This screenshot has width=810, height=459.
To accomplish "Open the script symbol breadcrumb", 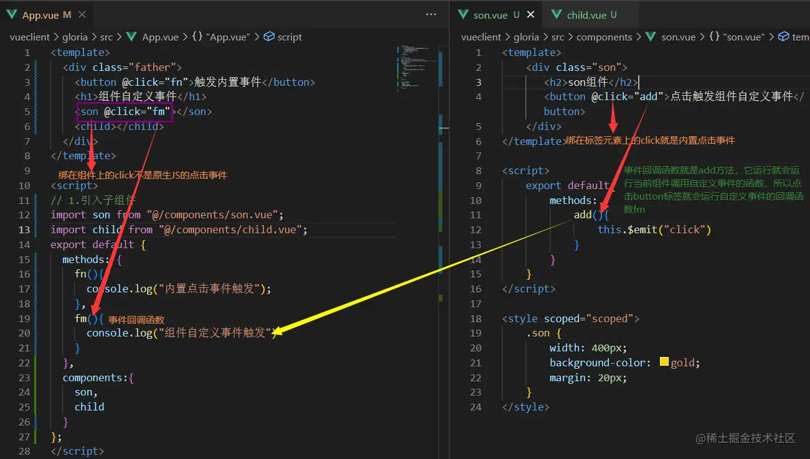I will point(283,37).
